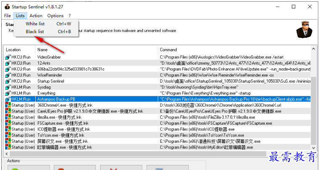Click the vertical scrollbar thumb of the list
Screen dimensions: 320x170
point(313,110)
